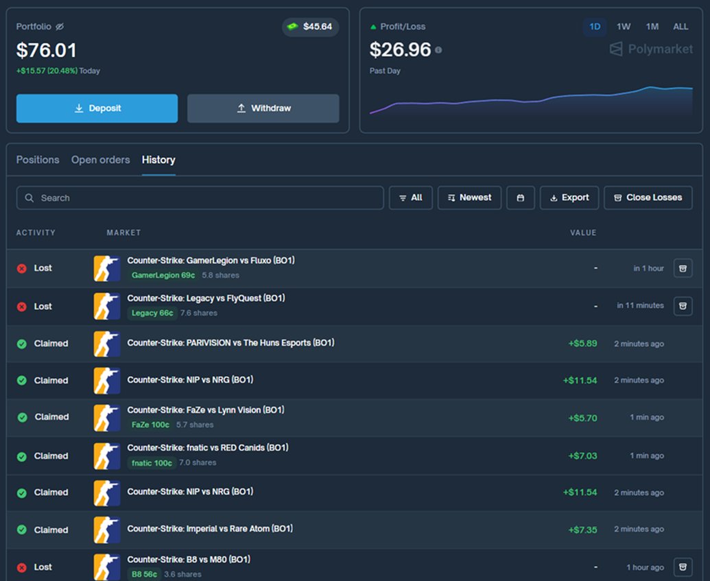
Task: Click the profit/loss line chart
Action: coord(531,101)
